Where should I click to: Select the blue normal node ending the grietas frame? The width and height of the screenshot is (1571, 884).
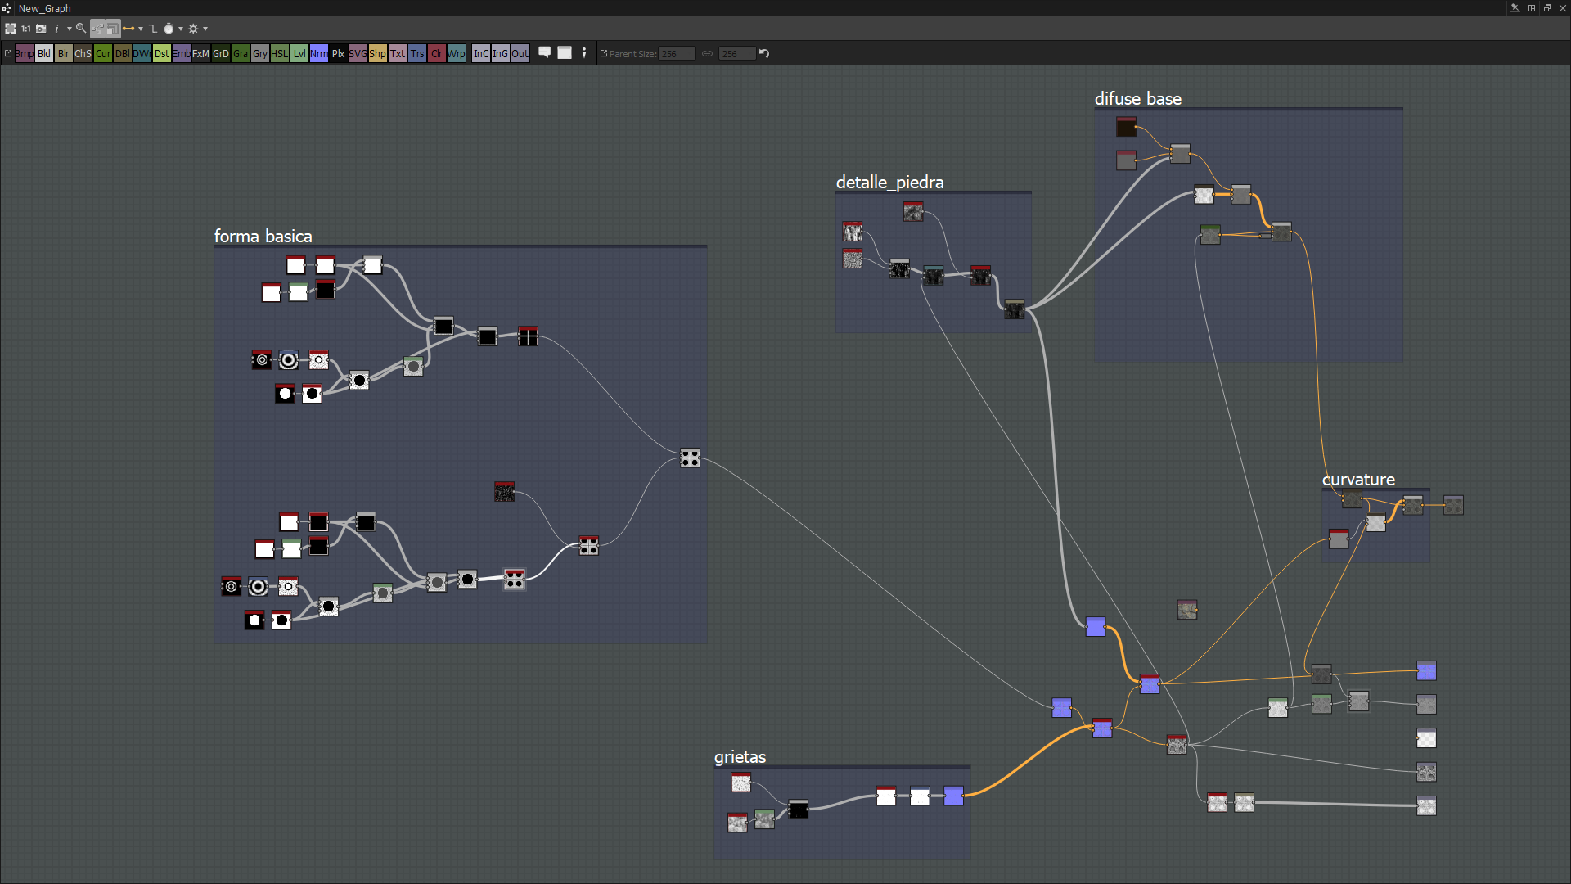953,796
